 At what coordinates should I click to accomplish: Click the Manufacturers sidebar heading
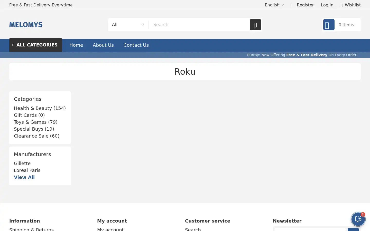(32, 154)
